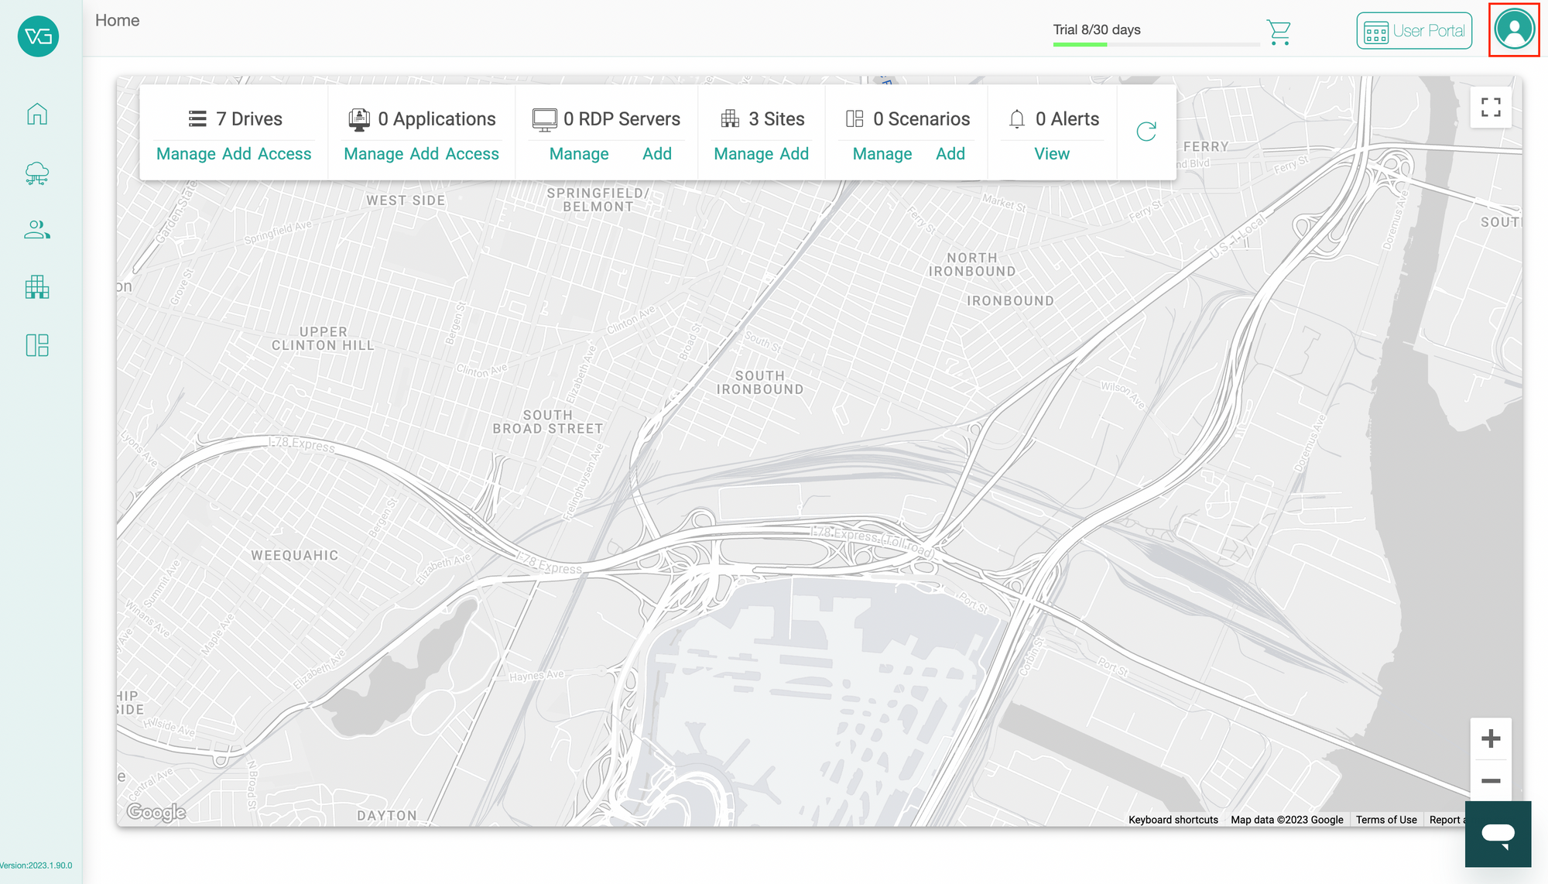The height and width of the screenshot is (884, 1548).
Task: Toggle fullscreen map view
Action: click(1491, 107)
